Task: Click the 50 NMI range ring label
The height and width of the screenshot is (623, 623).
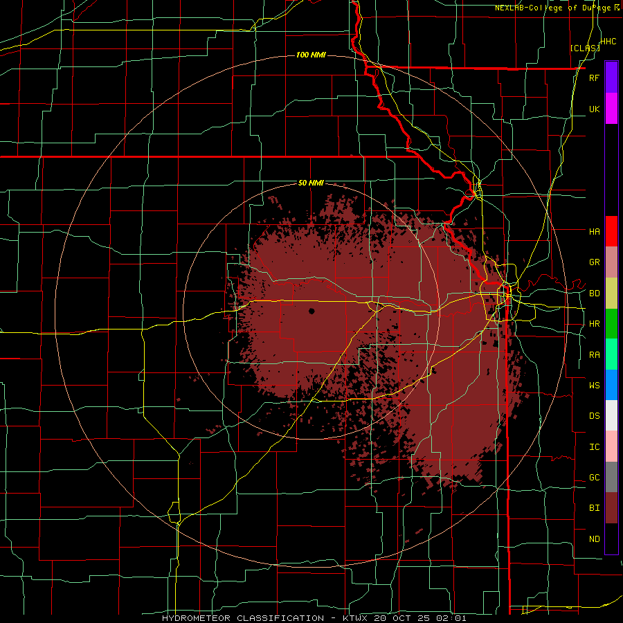Action: [x=311, y=183]
